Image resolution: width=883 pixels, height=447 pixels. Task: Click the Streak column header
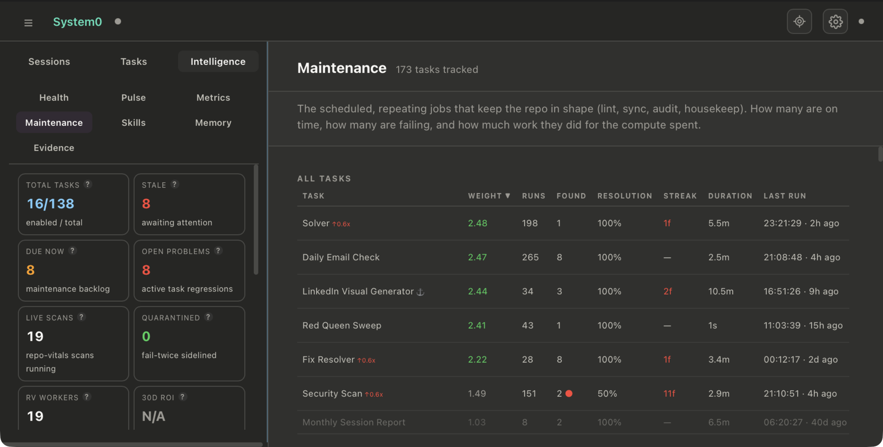point(680,196)
